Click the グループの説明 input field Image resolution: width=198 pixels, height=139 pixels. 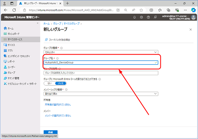coord(101,73)
